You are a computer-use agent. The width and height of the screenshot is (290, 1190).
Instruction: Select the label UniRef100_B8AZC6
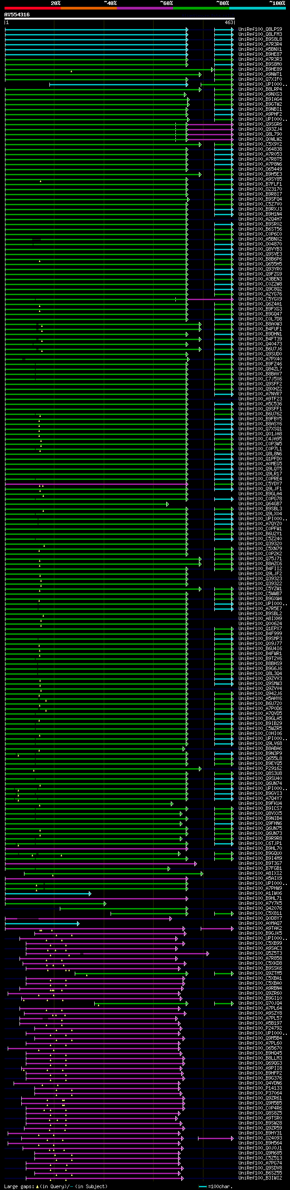tap(260, 564)
